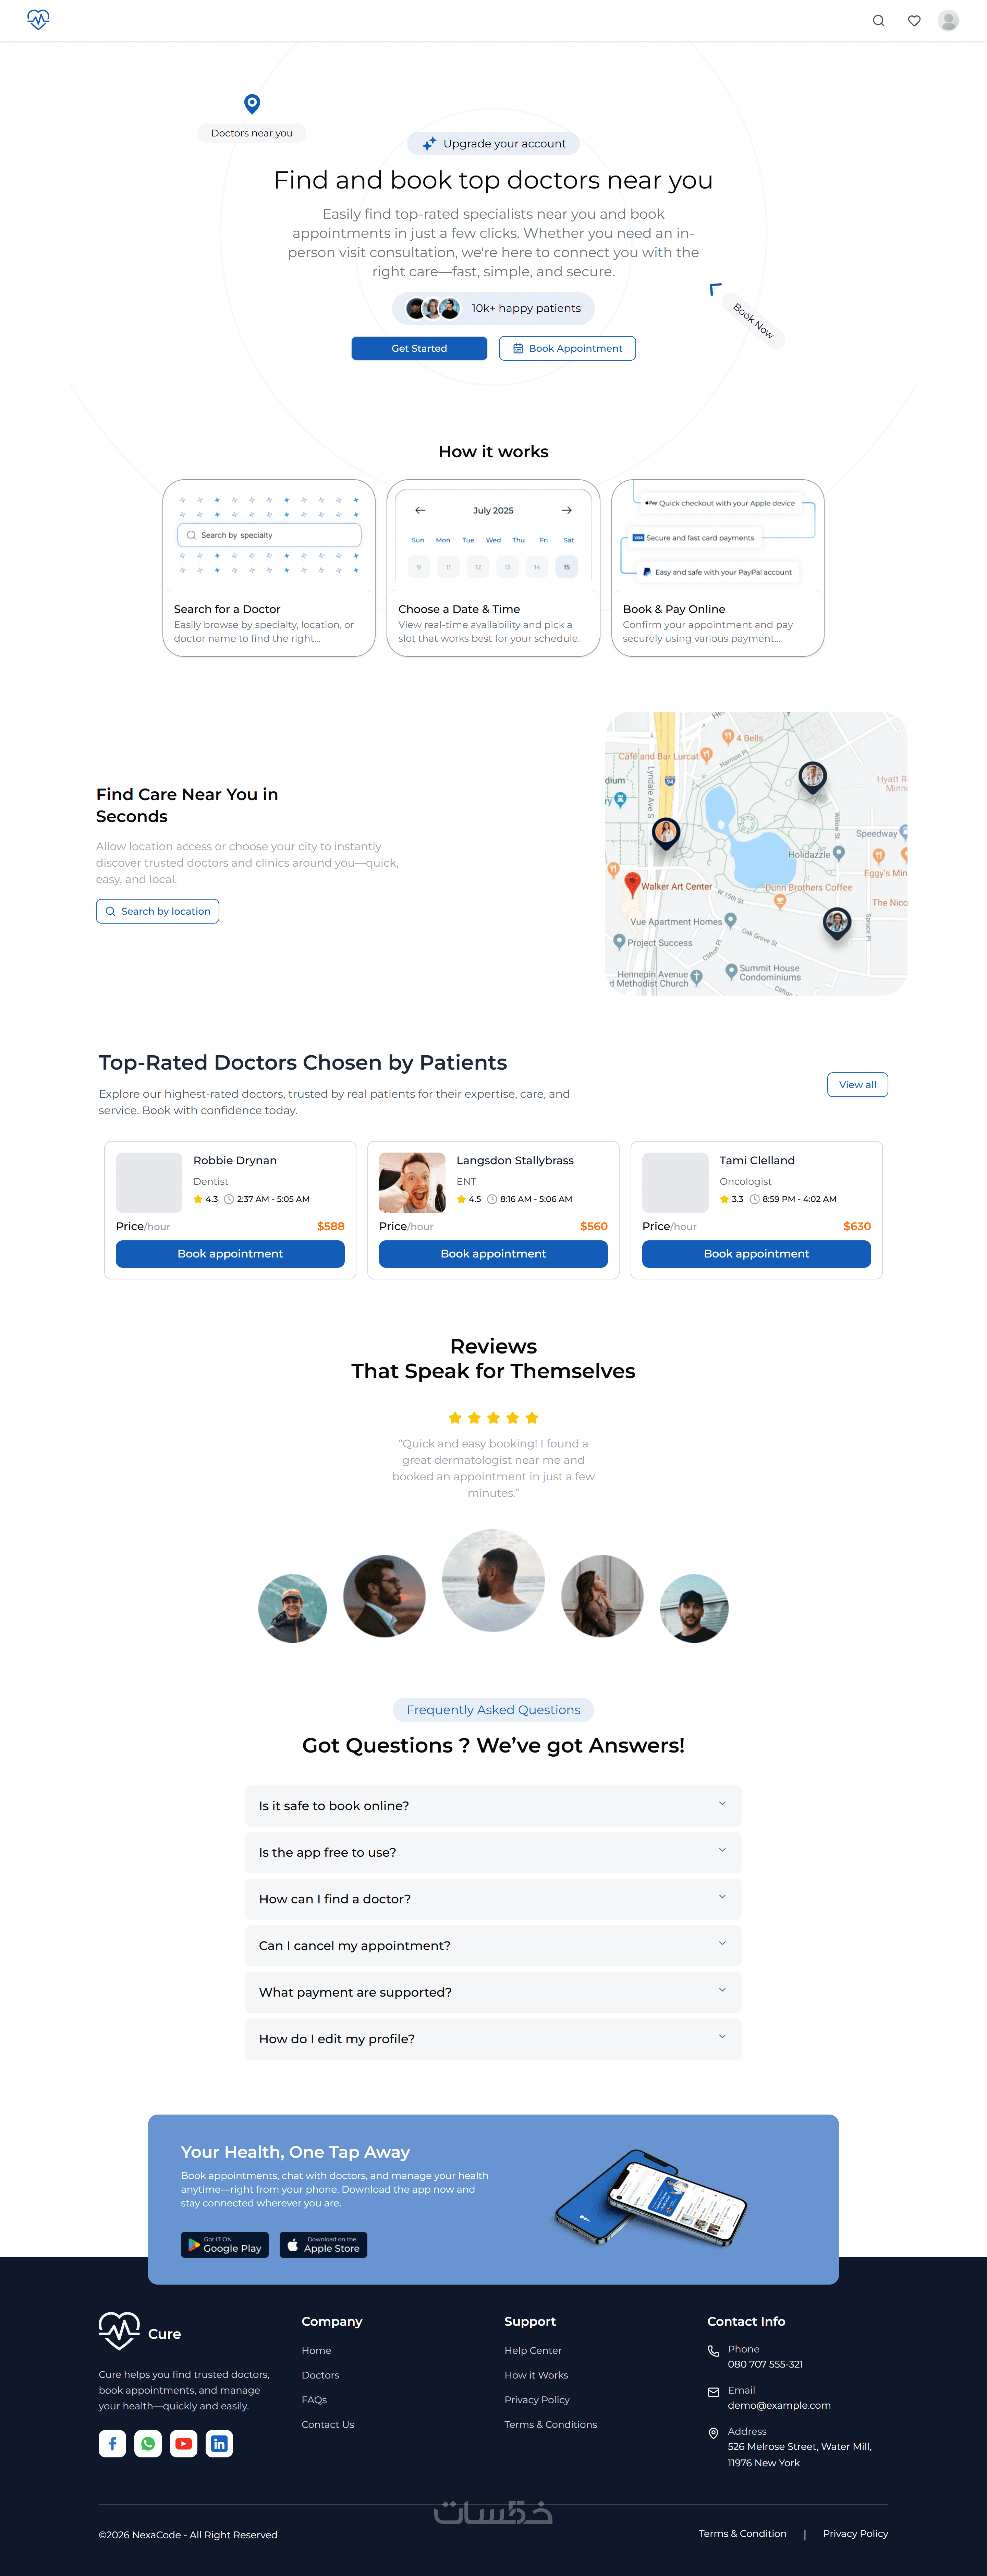Image resolution: width=987 pixels, height=2576 pixels.
Task: Open Help Center in Support menu
Action: click(x=533, y=2350)
